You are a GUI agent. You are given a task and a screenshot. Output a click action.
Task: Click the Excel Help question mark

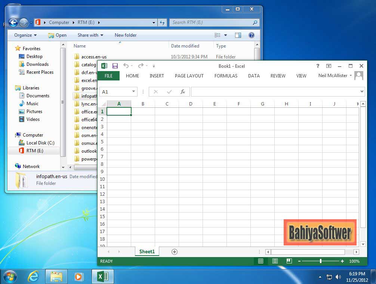pyautogui.click(x=318, y=66)
